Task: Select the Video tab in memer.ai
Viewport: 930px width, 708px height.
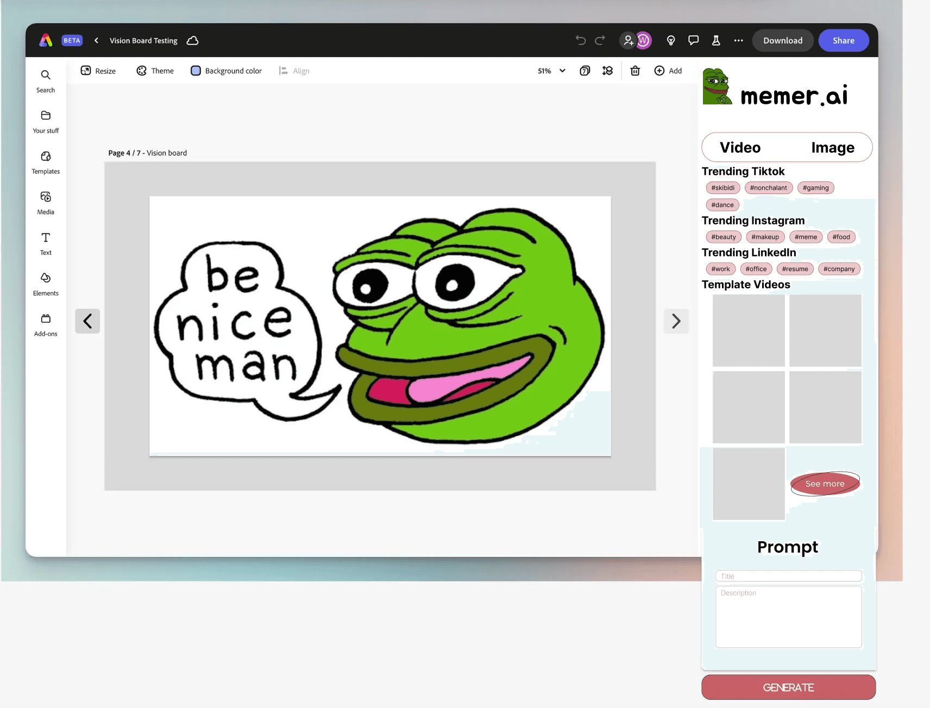Action: [x=740, y=147]
